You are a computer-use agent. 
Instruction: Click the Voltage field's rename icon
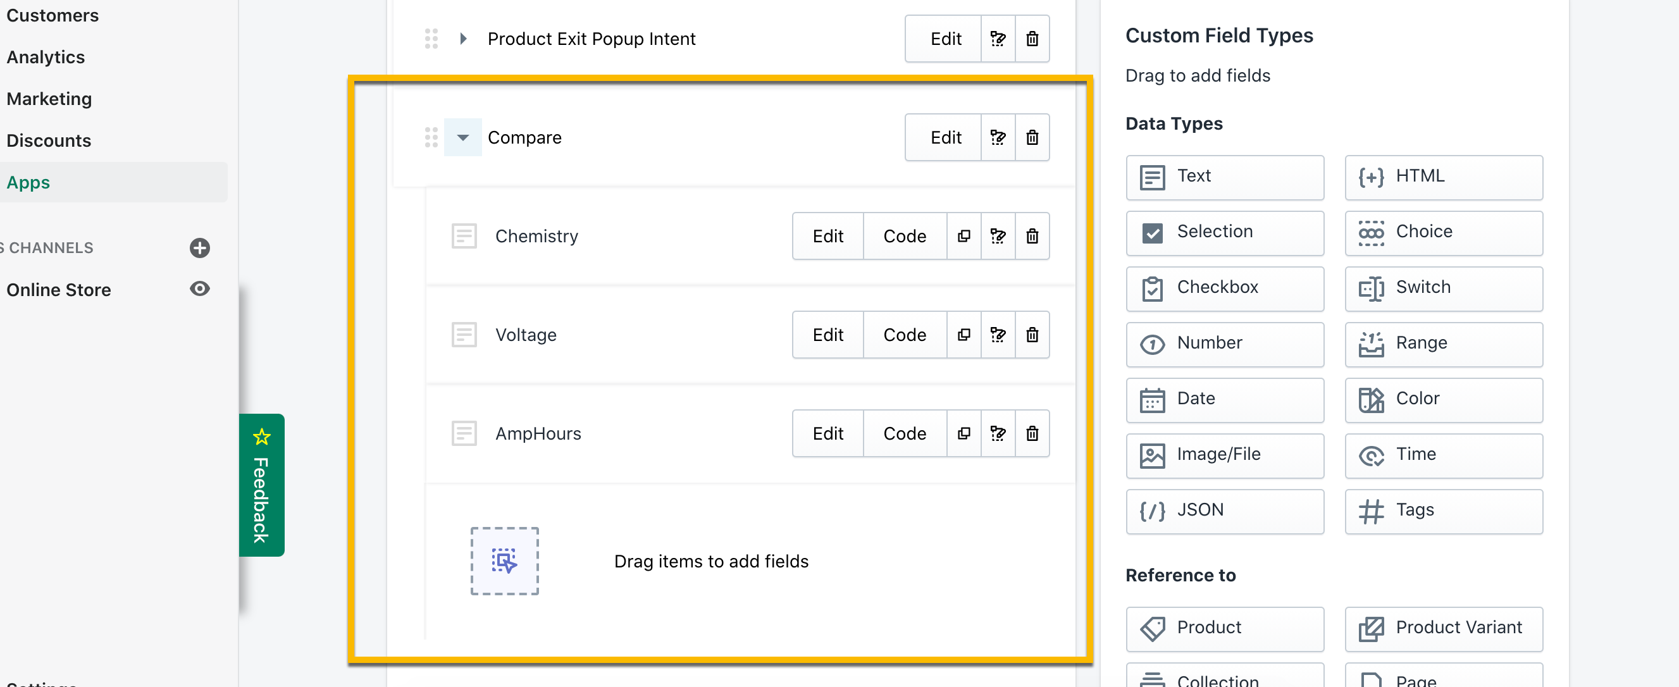pyautogui.click(x=997, y=335)
